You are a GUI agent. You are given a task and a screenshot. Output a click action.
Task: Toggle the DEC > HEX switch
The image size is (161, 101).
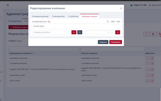108,22
